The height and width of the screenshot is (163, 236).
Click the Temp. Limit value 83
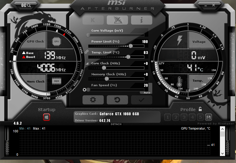point(146,53)
